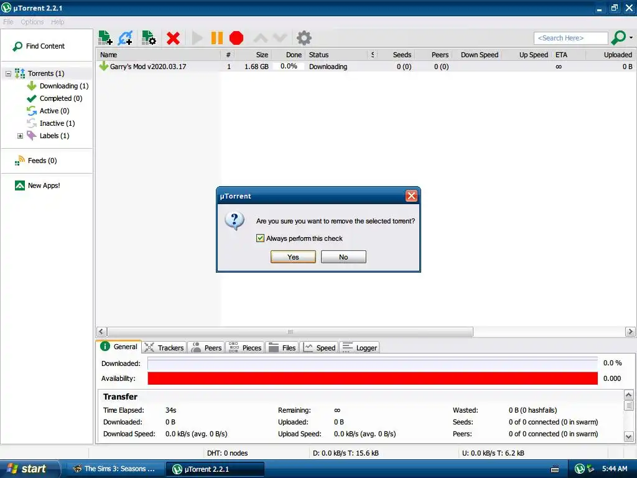
Task: Click the horizontal scrollbar thumb in torrent list
Action: coord(290,332)
